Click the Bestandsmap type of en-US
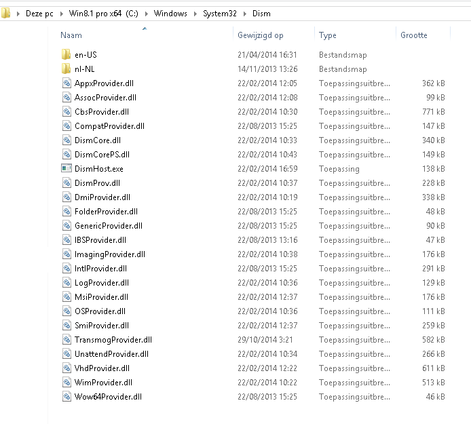This screenshot has height=424, width=471. pyautogui.click(x=343, y=55)
